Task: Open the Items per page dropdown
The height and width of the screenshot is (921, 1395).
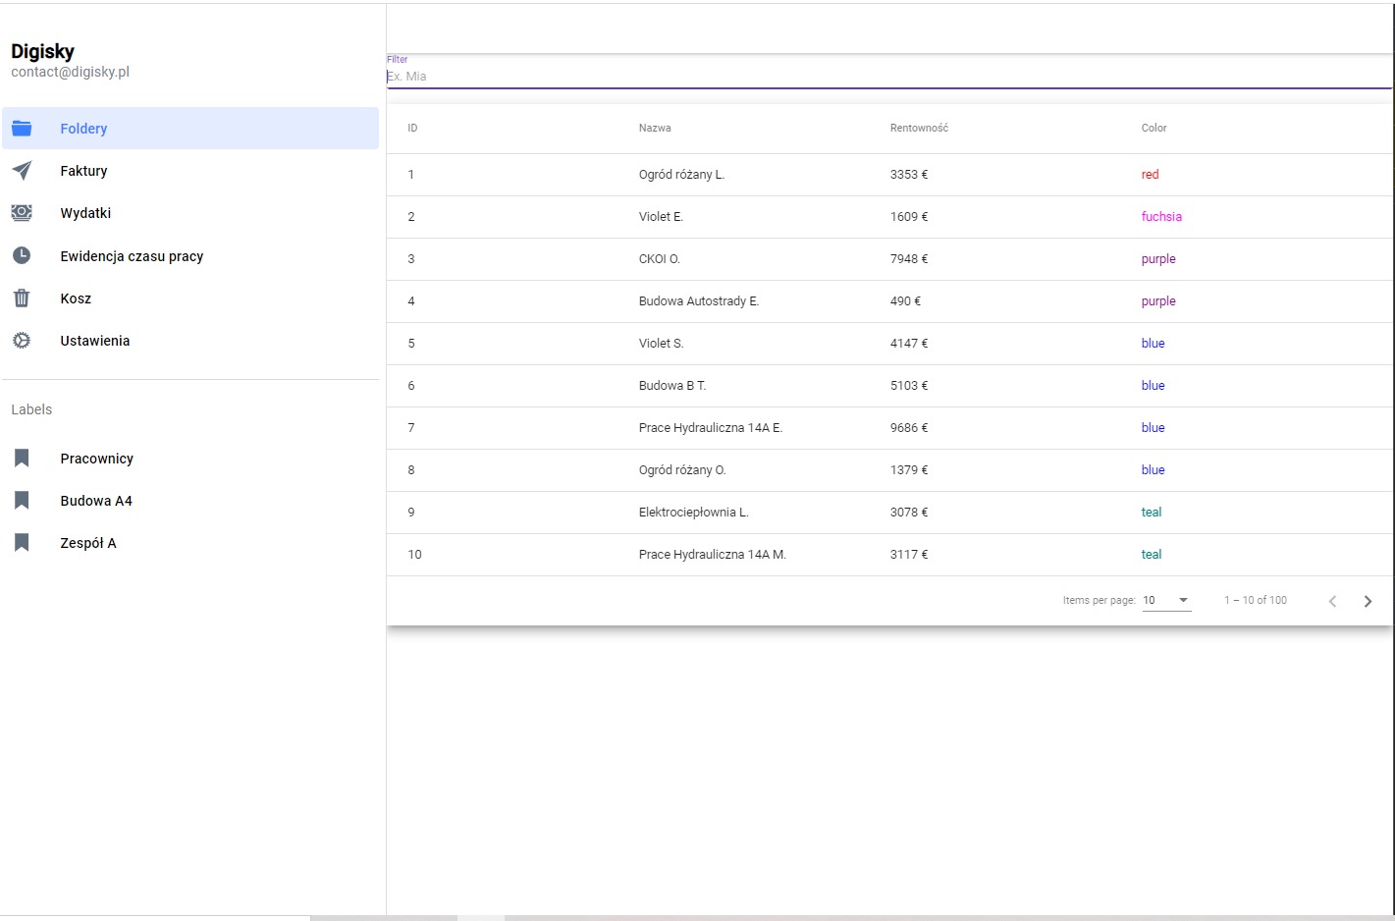Action: tap(1166, 600)
